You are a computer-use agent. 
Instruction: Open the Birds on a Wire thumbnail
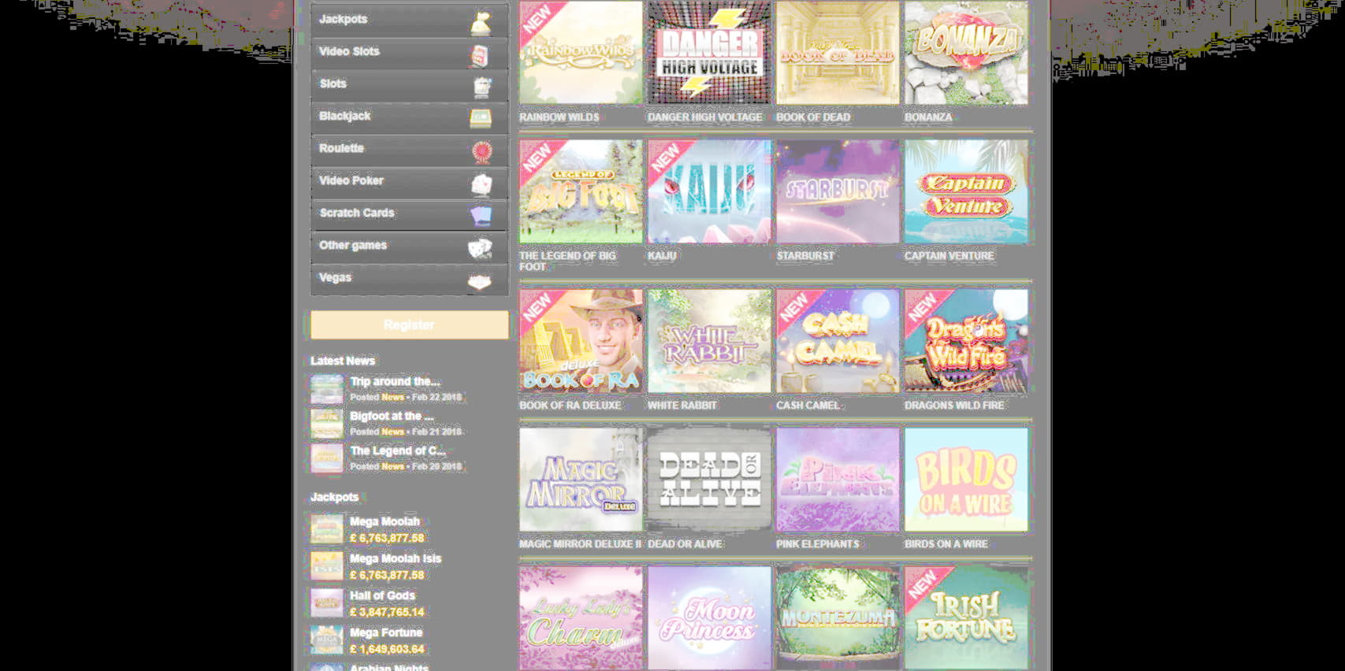[966, 480]
